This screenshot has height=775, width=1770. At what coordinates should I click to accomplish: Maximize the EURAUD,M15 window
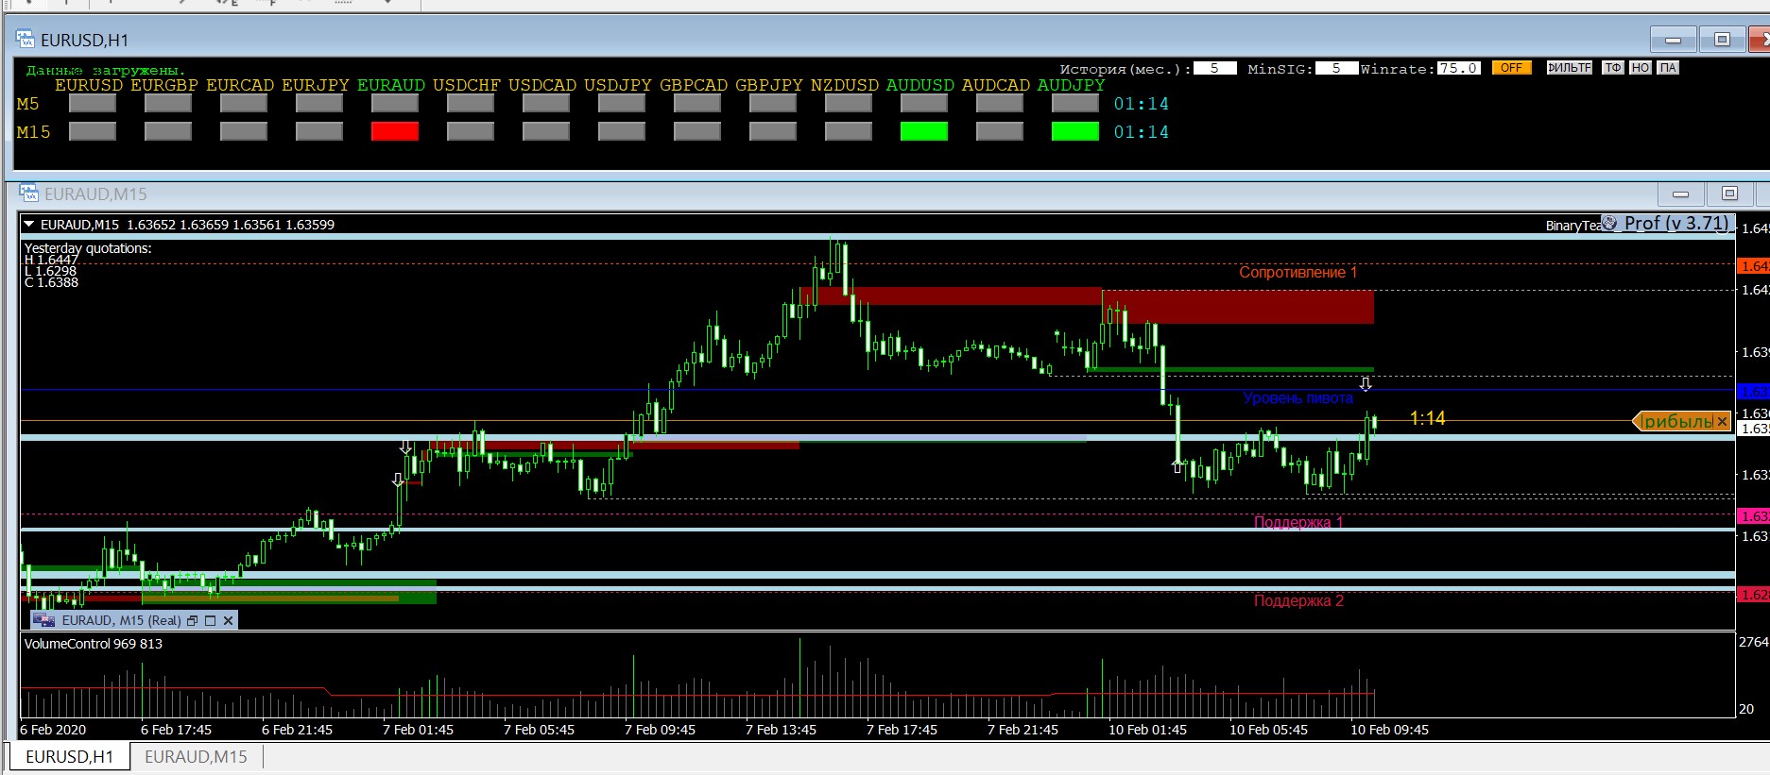tap(1730, 194)
